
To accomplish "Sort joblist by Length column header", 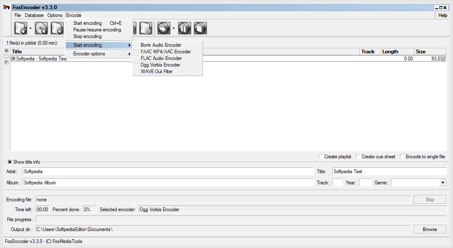I will [x=397, y=52].
